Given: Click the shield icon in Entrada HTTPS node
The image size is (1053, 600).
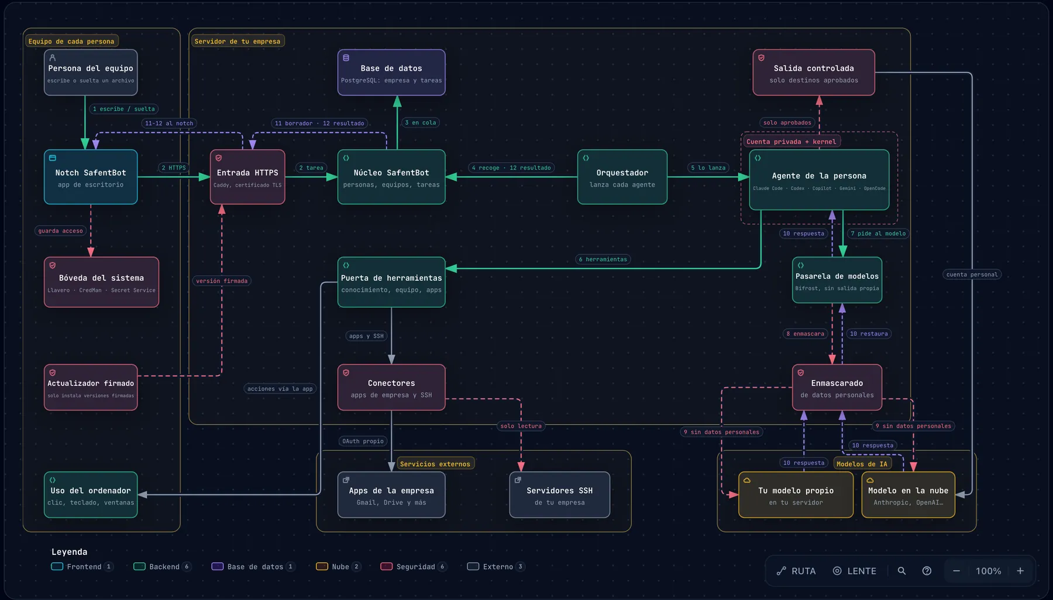Looking at the screenshot, I should (x=219, y=158).
